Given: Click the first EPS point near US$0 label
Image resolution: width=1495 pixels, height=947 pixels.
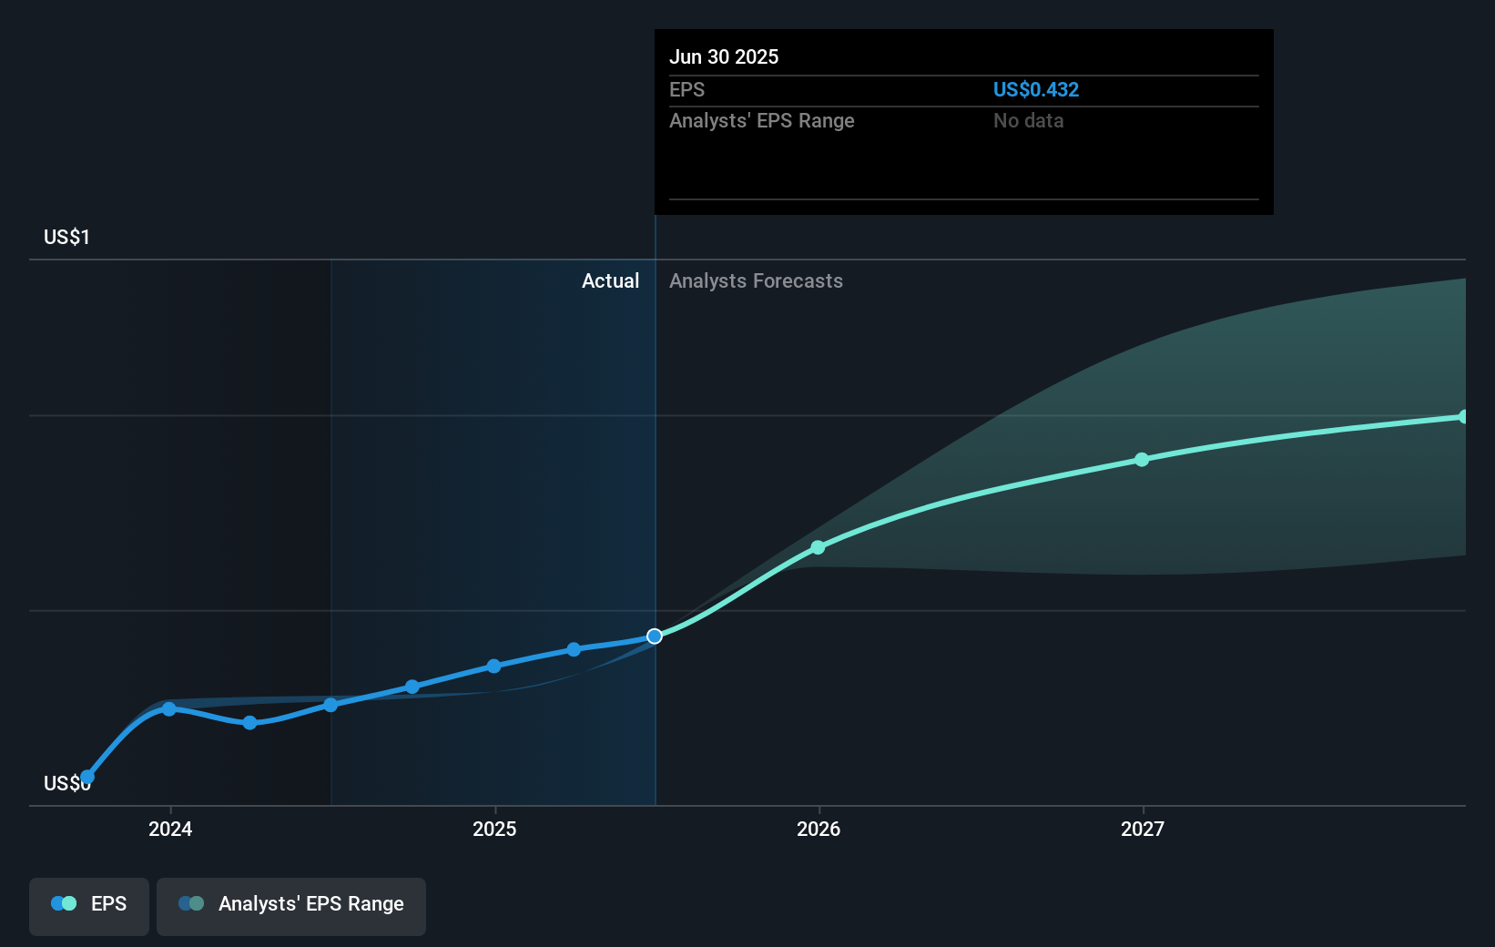Looking at the screenshot, I should tap(87, 777).
